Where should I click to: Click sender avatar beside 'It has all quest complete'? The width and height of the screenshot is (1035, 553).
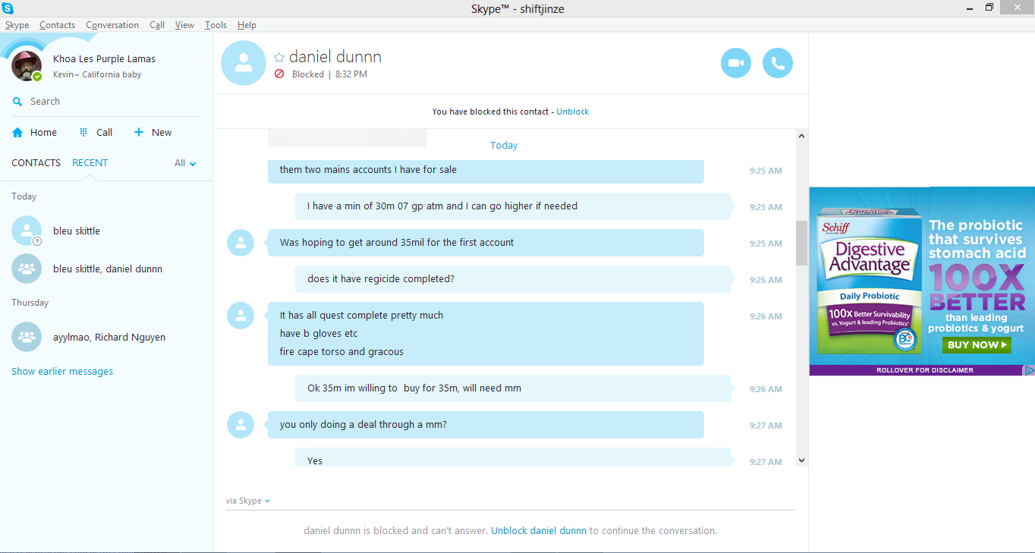(x=241, y=316)
